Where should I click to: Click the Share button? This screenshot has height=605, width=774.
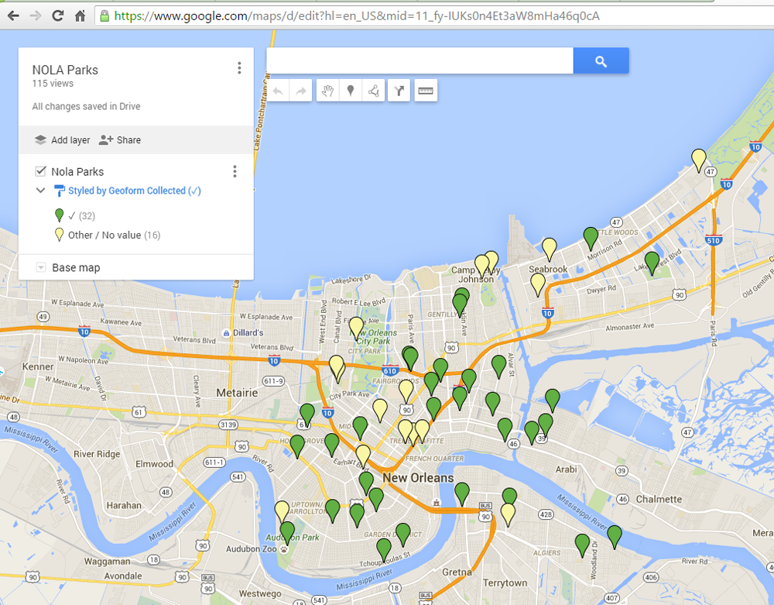119,139
